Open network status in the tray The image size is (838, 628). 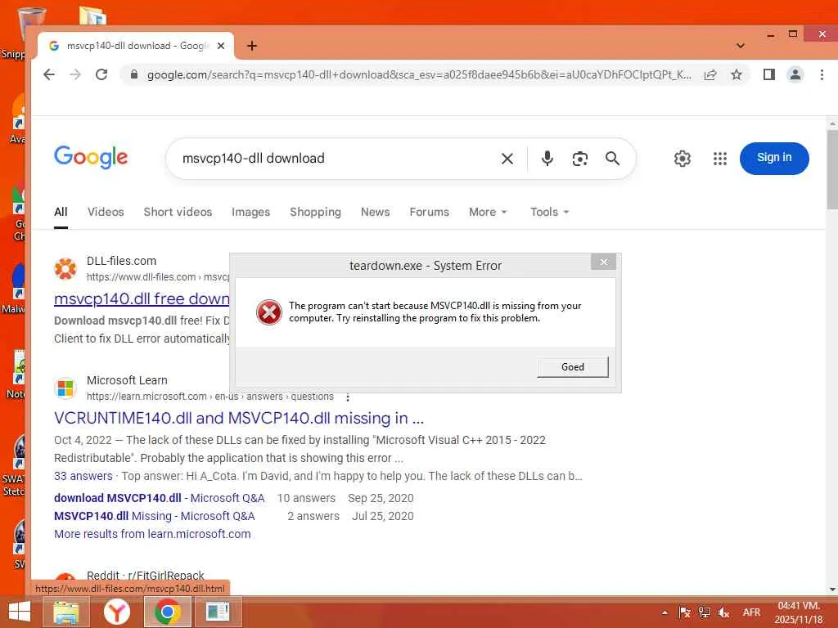tap(705, 612)
